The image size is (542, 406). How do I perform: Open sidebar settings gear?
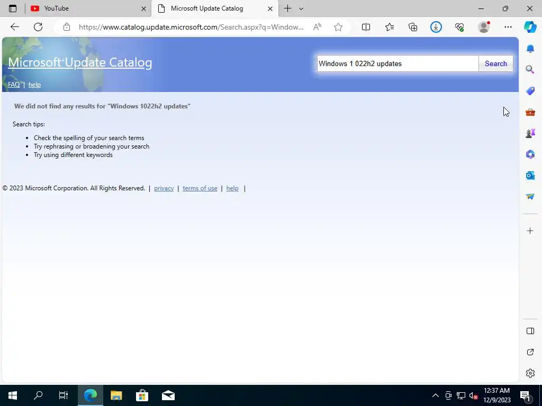click(530, 373)
